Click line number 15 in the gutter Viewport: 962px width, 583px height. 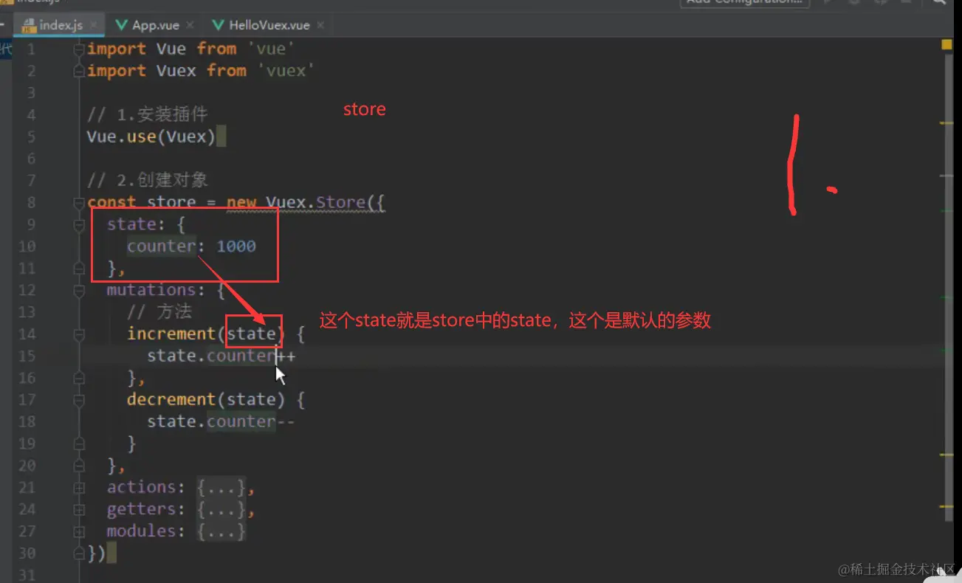(x=27, y=356)
